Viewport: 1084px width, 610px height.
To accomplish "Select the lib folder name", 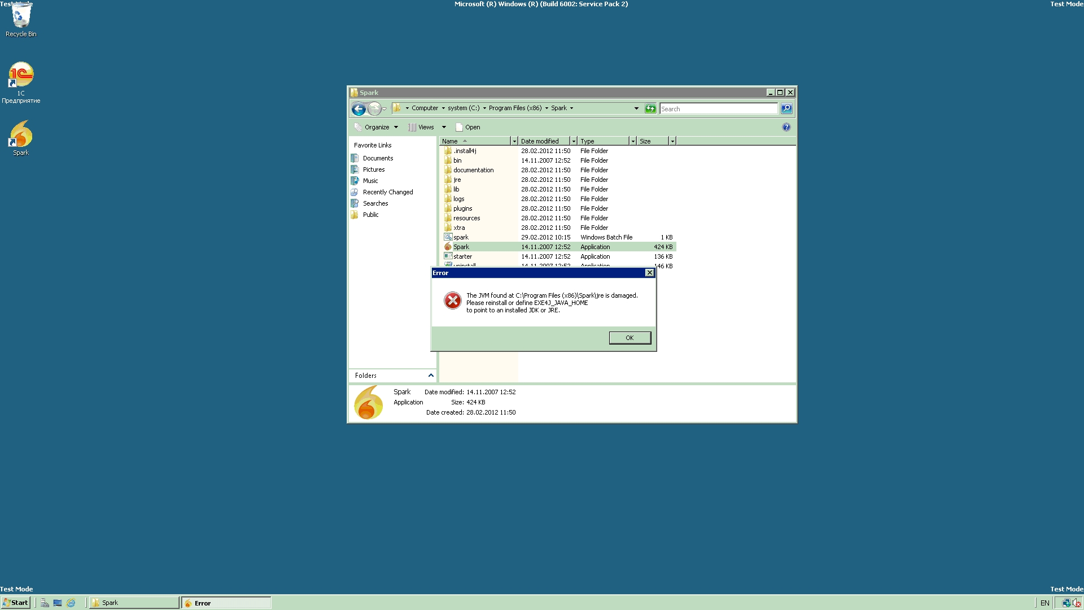I will tap(456, 189).
